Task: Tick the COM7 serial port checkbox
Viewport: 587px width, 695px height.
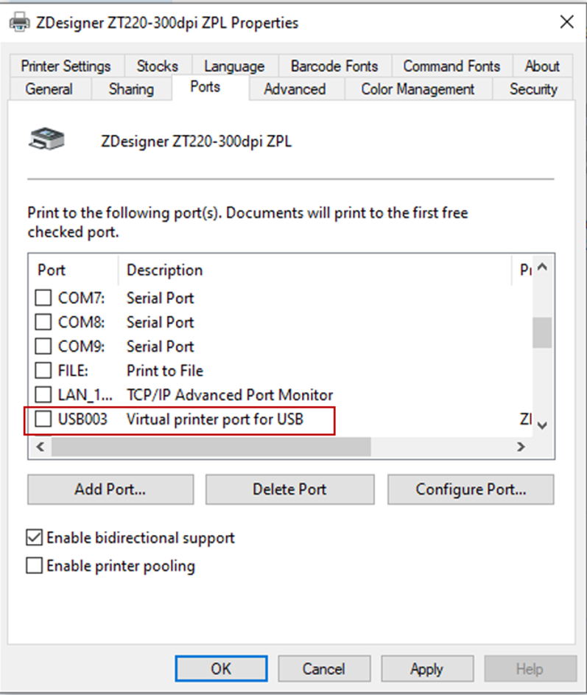Action: pyautogui.click(x=44, y=298)
